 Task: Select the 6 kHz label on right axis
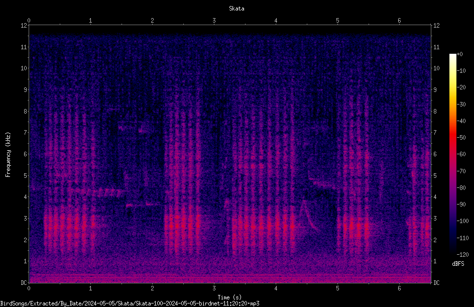(435, 154)
